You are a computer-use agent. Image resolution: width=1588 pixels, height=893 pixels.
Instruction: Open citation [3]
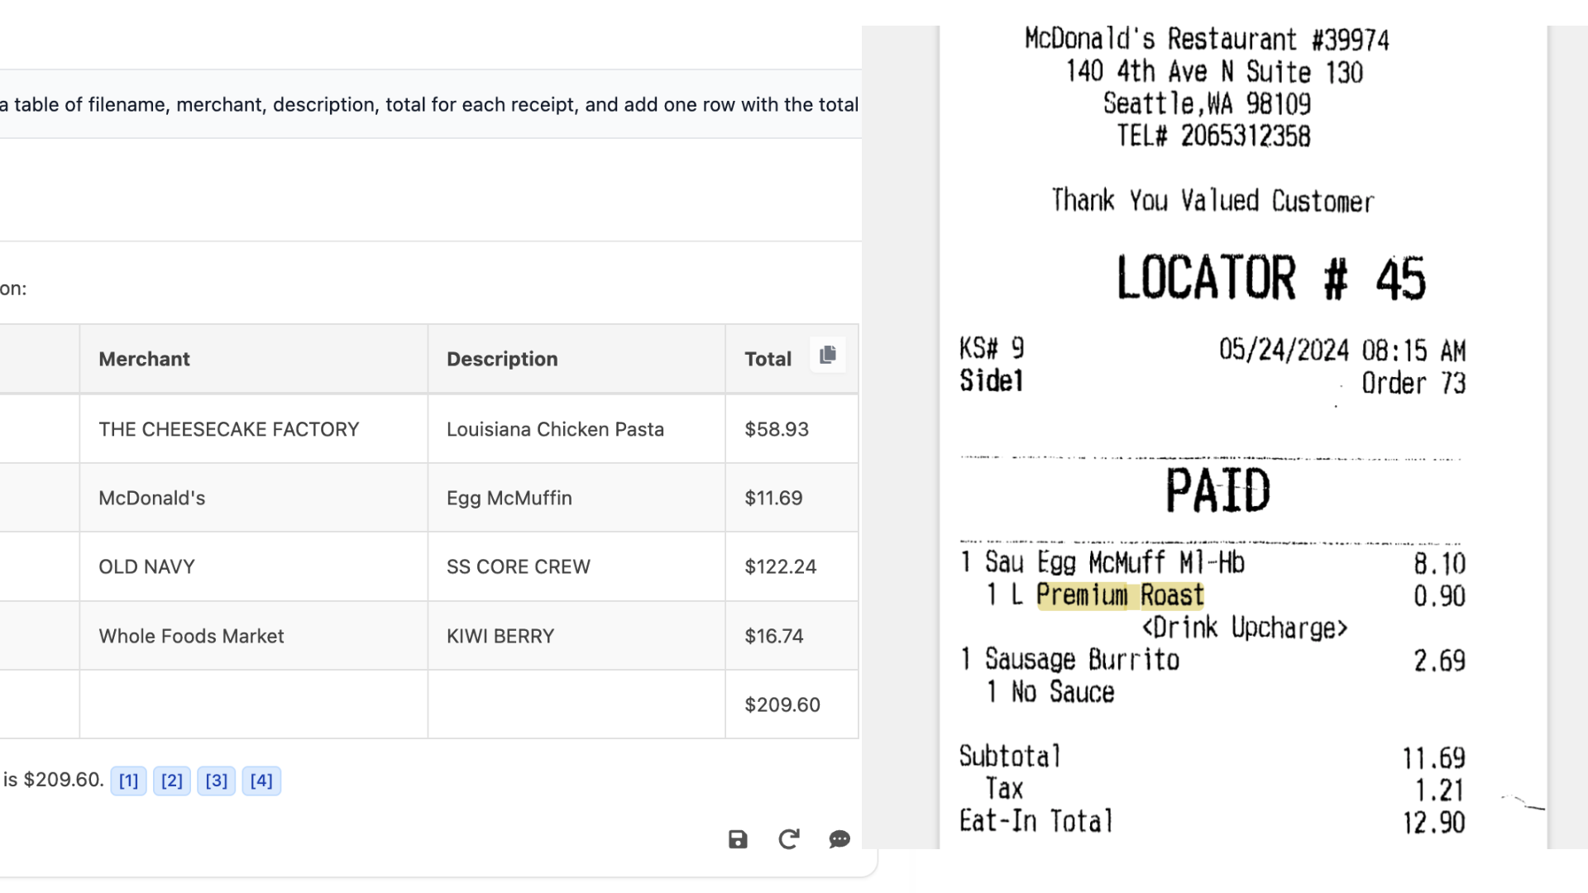(x=217, y=781)
